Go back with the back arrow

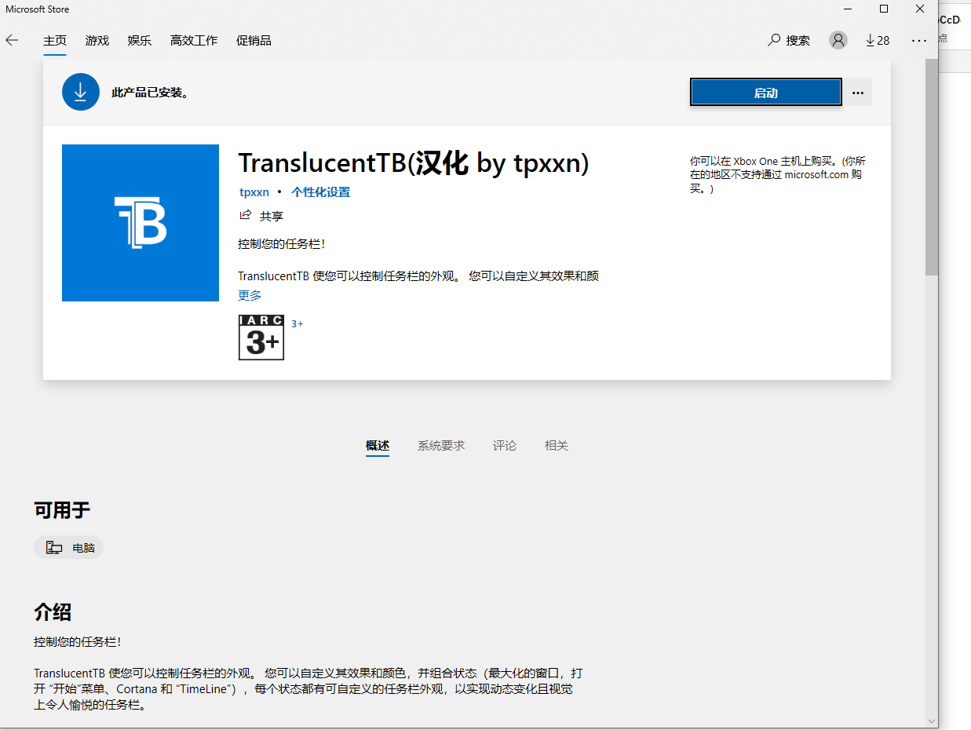pyautogui.click(x=12, y=40)
